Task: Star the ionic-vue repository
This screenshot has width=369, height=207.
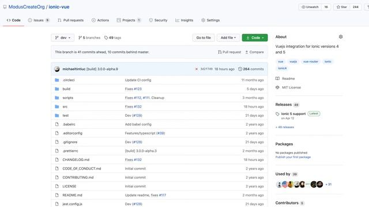Action: pos(342,7)
